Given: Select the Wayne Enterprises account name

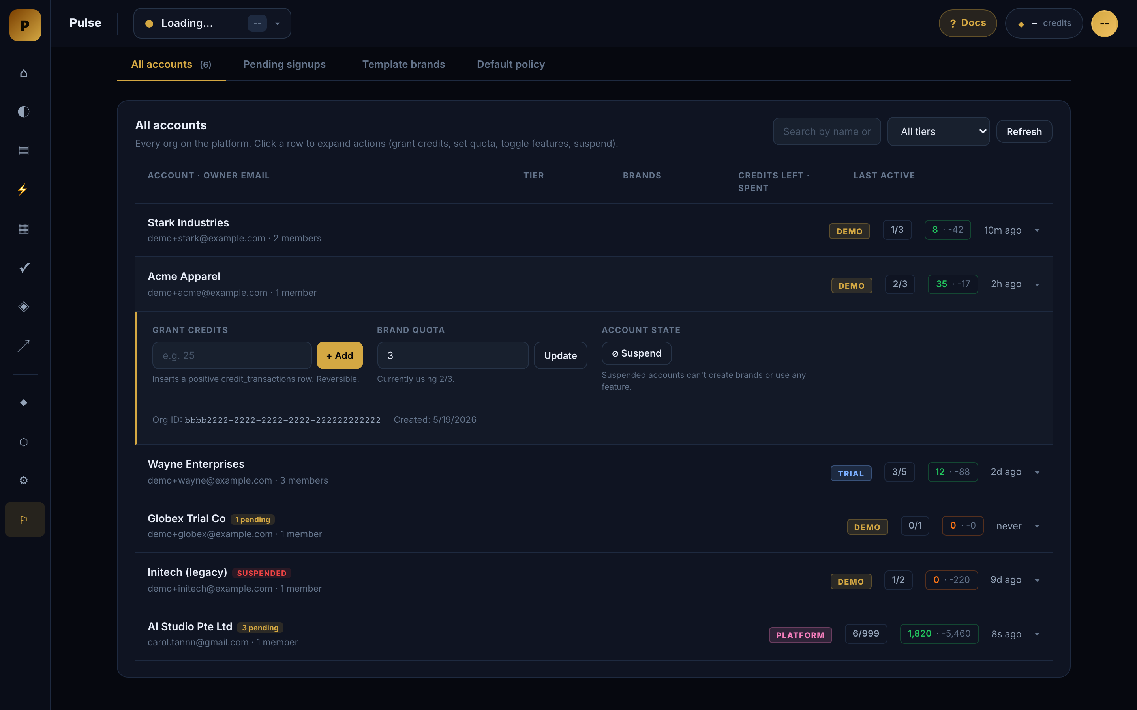Looking at the screenshot, I should (x=196, y=464).
